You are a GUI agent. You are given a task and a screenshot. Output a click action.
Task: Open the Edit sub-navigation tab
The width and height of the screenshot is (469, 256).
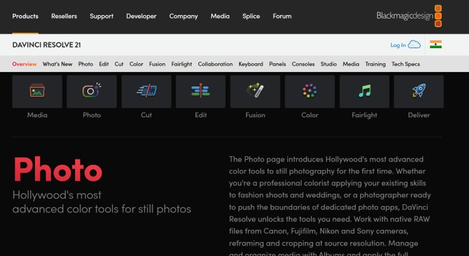(104, 64)
